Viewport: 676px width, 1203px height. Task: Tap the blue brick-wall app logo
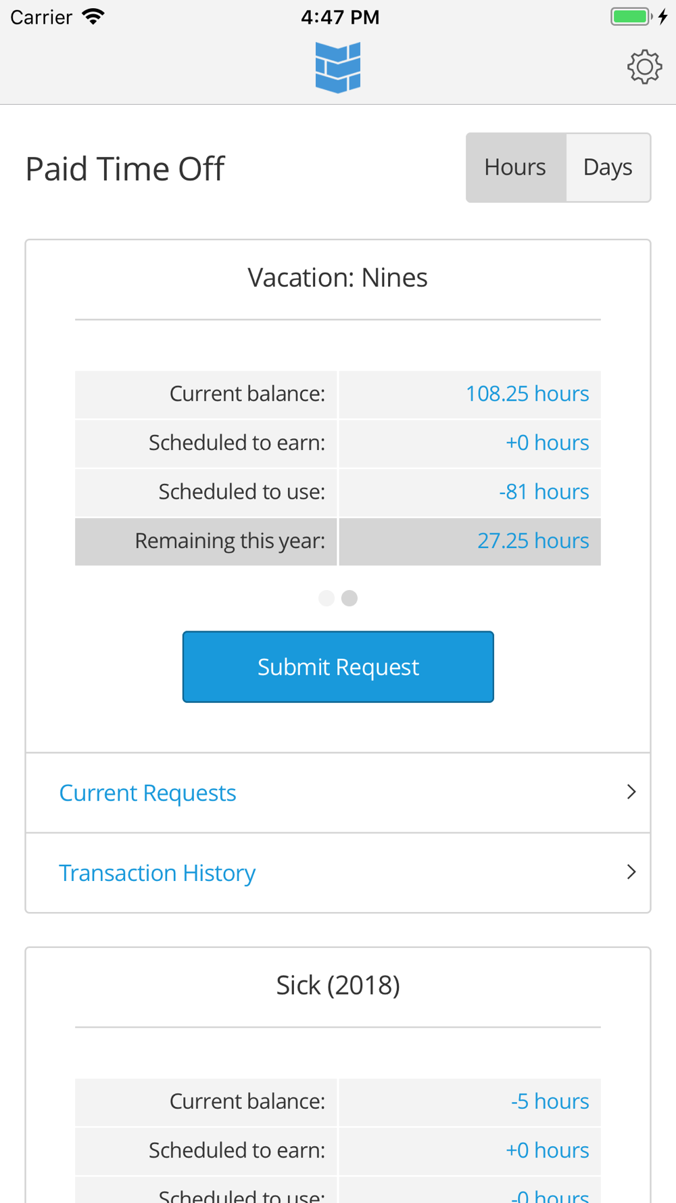point(338,67)
